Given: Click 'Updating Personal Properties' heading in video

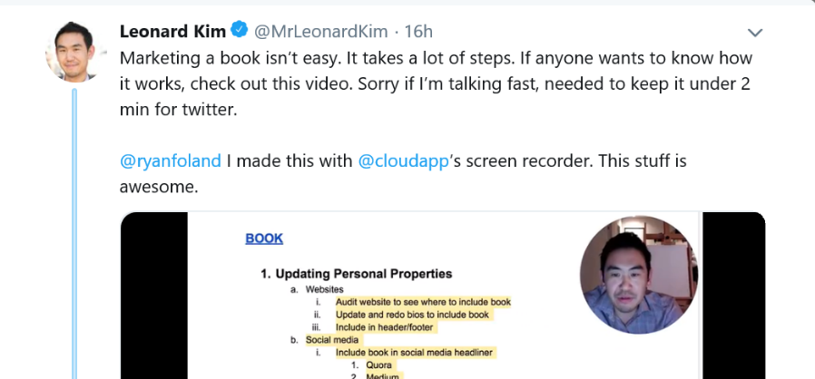Looking at the screenshot, I should point(356,274).
